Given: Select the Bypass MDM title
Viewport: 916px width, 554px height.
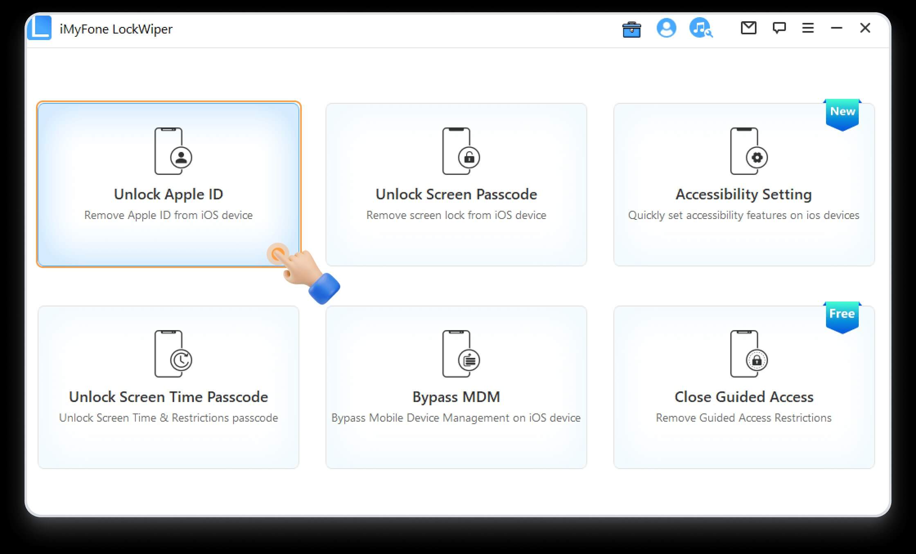Looking at the screenshot, I should (456, 397).
